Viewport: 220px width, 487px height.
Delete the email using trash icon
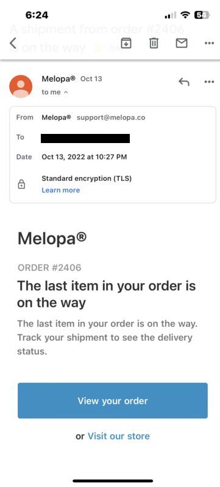pyautogui.click(x=154, y=43)
